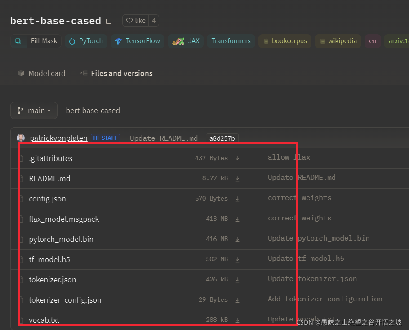Open the Transformers library tag
This screenshot has height=330, width=409.
(x=231, y=41)
